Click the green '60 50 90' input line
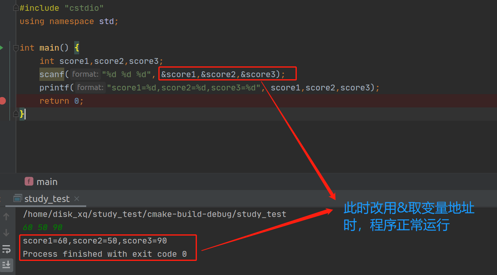Image resolution: width=497 pixels, height=275 pixels. click(x=42, y=227)
